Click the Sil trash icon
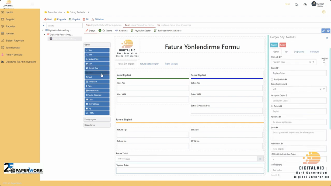The image size is (331, 186). point(84,20)
